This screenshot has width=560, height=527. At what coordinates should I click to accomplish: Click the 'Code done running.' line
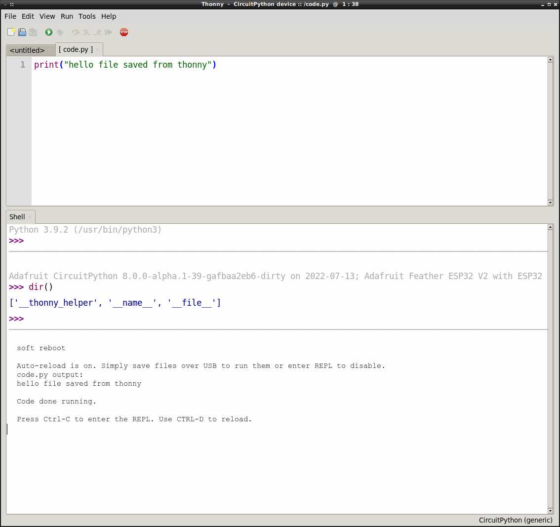[56, 402]
